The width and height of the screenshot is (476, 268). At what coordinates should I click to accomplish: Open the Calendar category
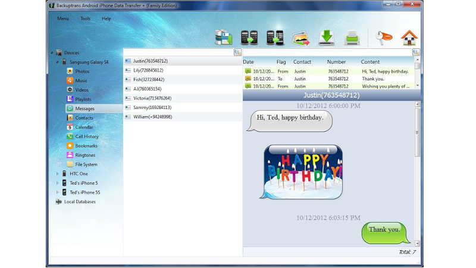point(84,127)
